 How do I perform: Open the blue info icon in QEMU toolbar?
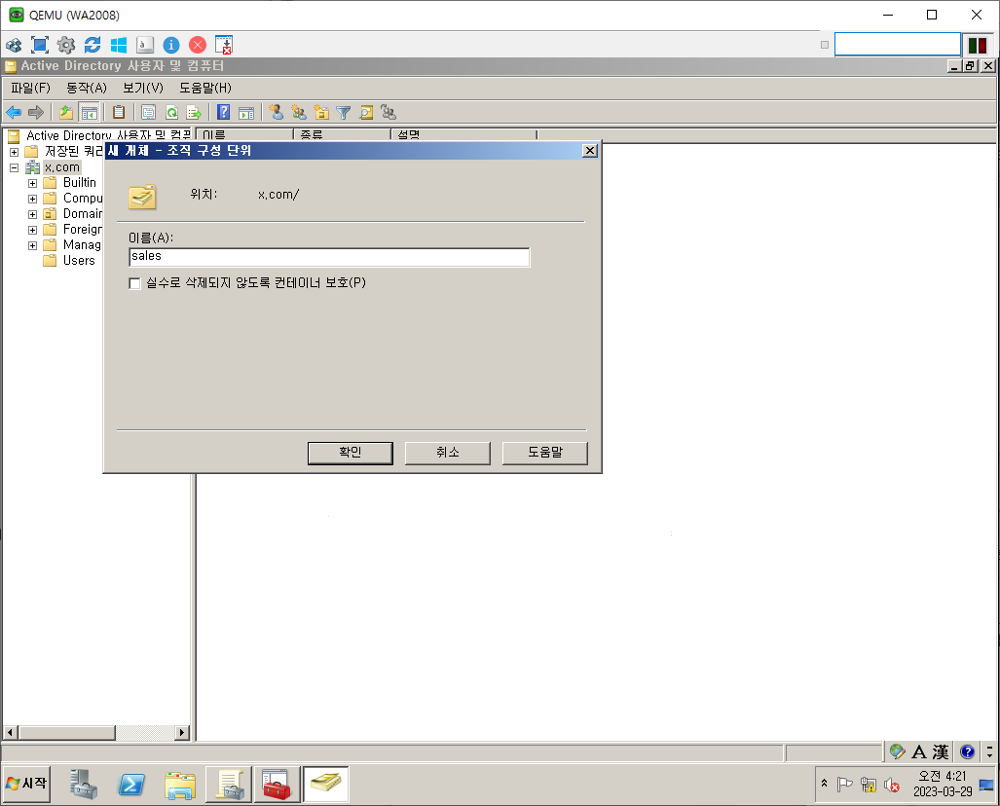coord(171,45)
